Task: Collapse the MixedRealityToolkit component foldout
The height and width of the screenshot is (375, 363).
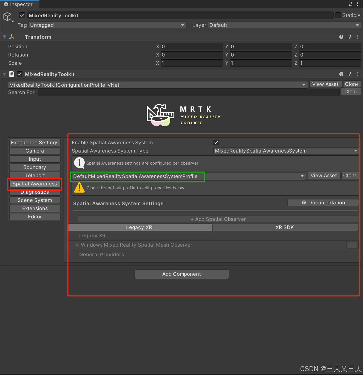Action: pyautogui.click(x=4, y=74)
